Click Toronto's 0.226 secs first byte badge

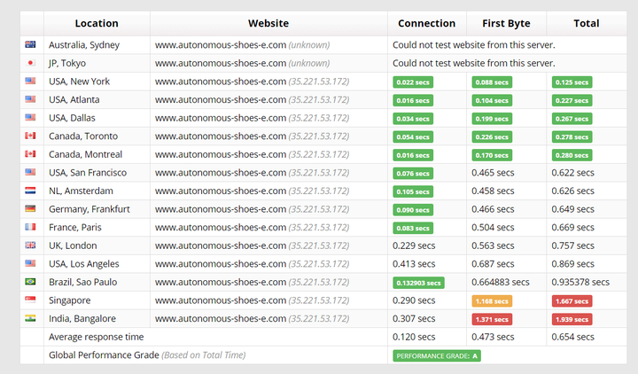[492, 136]
